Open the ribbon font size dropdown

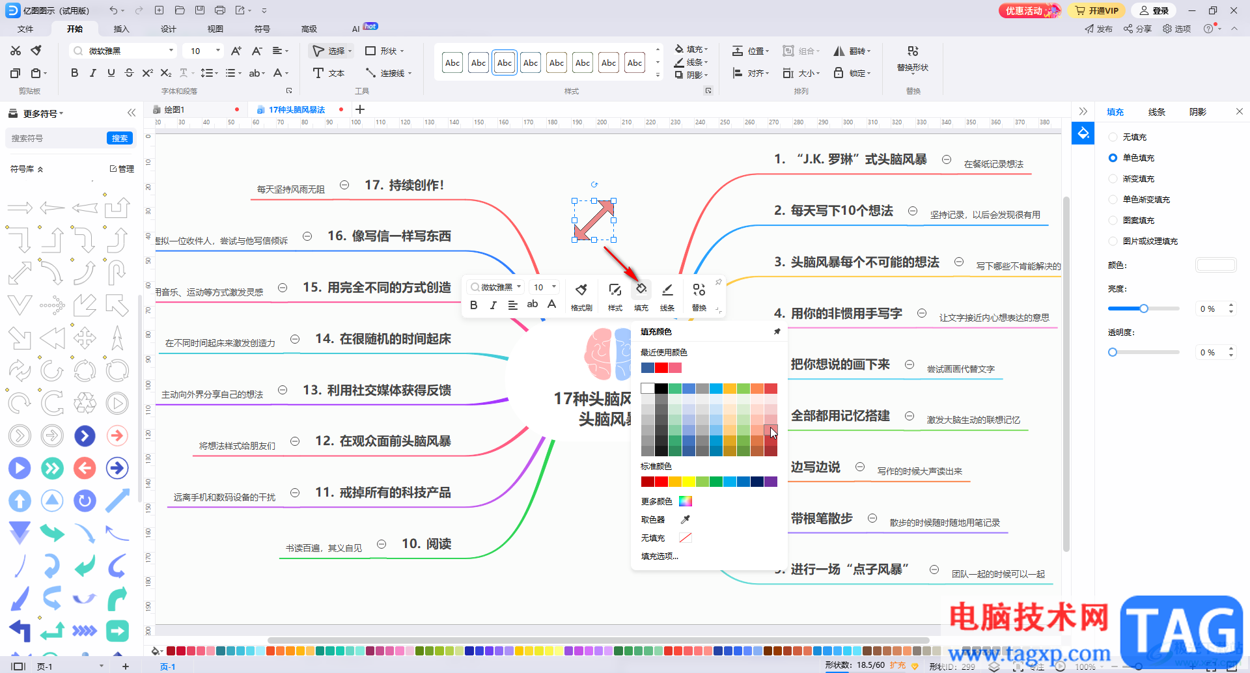click(x=217, y=51)
